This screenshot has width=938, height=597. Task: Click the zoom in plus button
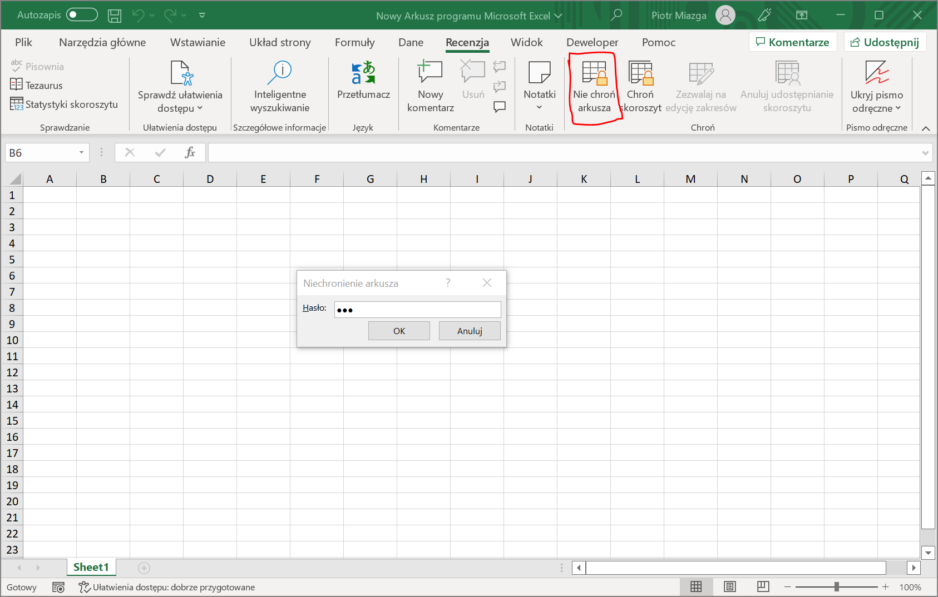(x=885, y=586)
